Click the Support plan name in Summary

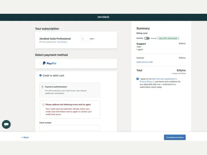[141, 44]
